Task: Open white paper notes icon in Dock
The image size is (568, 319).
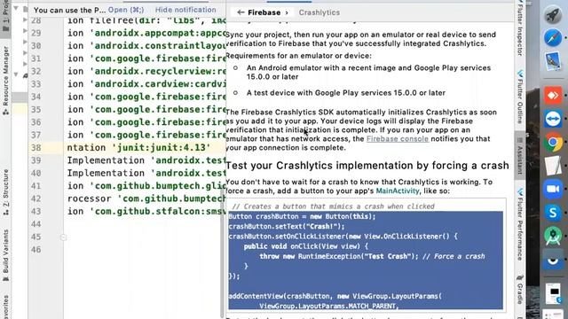Action: click(552, 166)
